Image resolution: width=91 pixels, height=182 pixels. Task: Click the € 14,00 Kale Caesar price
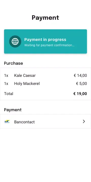pos(80,76)
